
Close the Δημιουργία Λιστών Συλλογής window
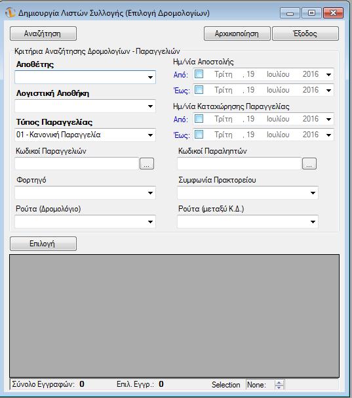[333, 13]
